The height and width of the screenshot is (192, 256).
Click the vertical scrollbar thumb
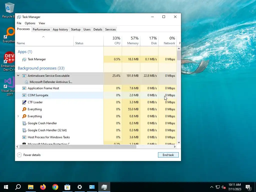tap(179, 55)
